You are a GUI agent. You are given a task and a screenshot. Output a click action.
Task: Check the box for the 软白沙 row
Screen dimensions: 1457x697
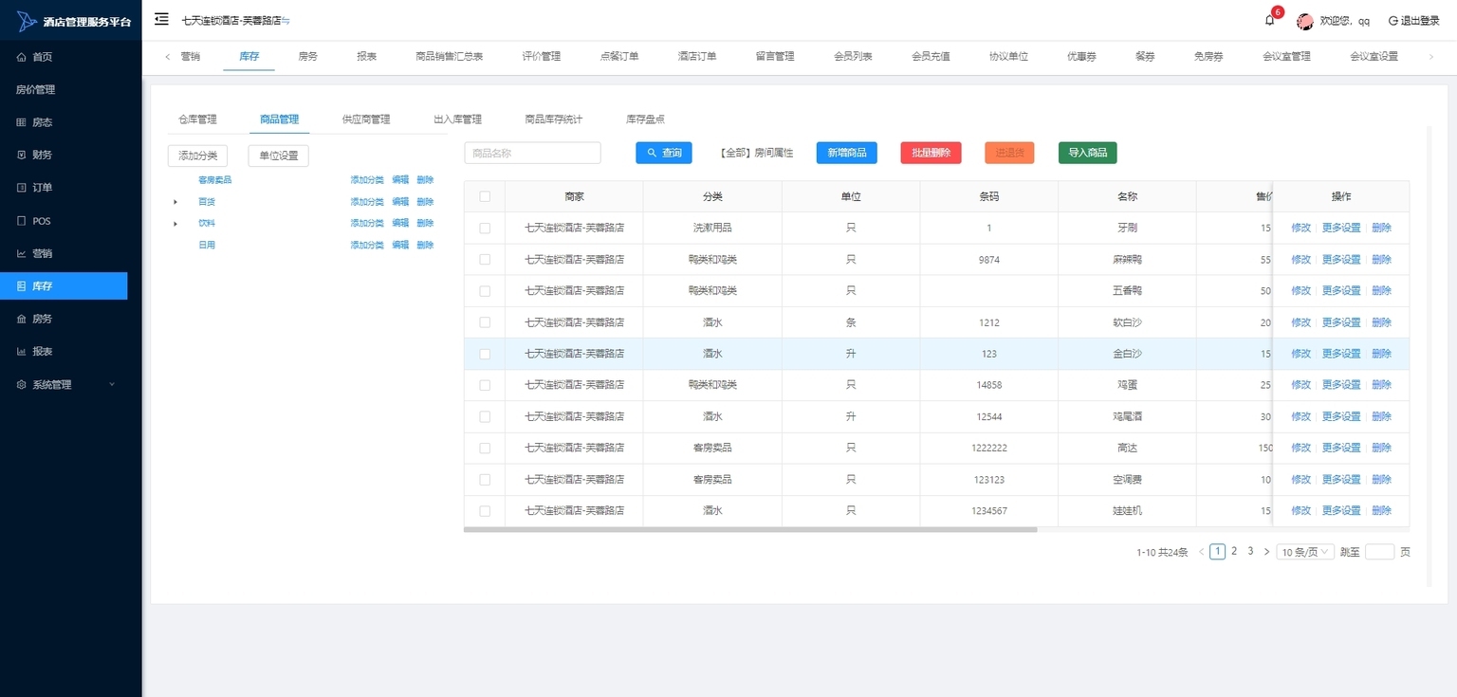[485, 322]
